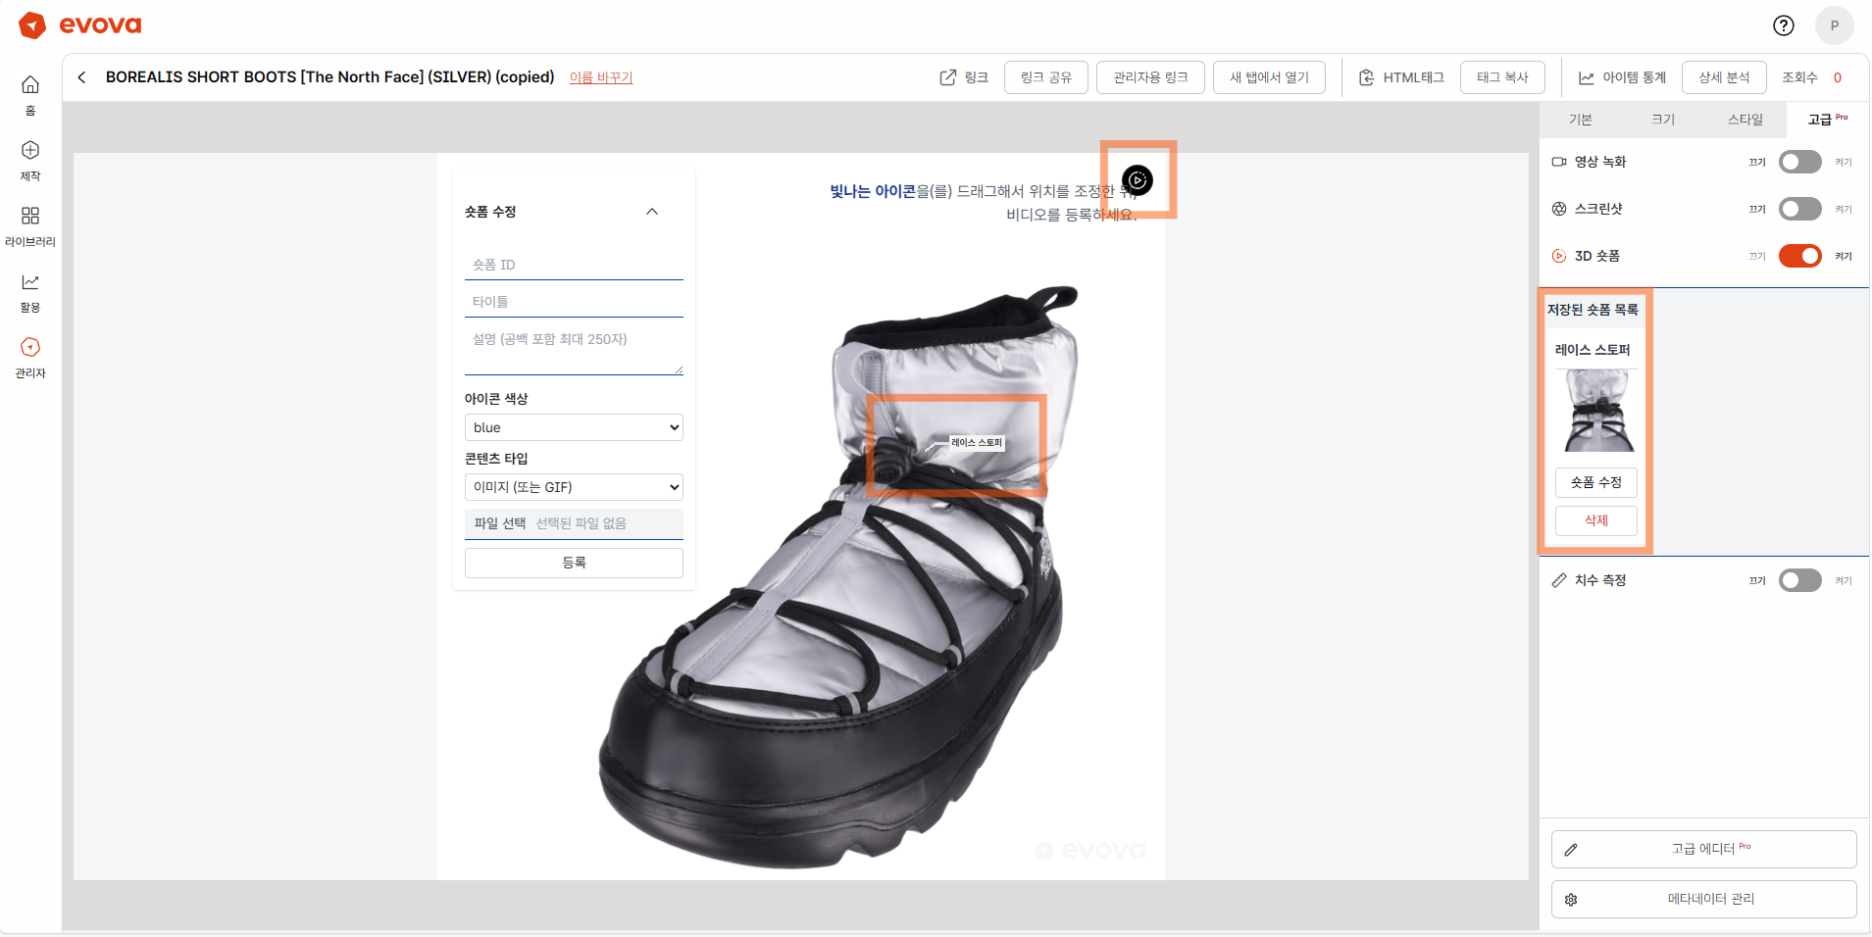Open the 라이브러리 library icon

tap(30, 217)
